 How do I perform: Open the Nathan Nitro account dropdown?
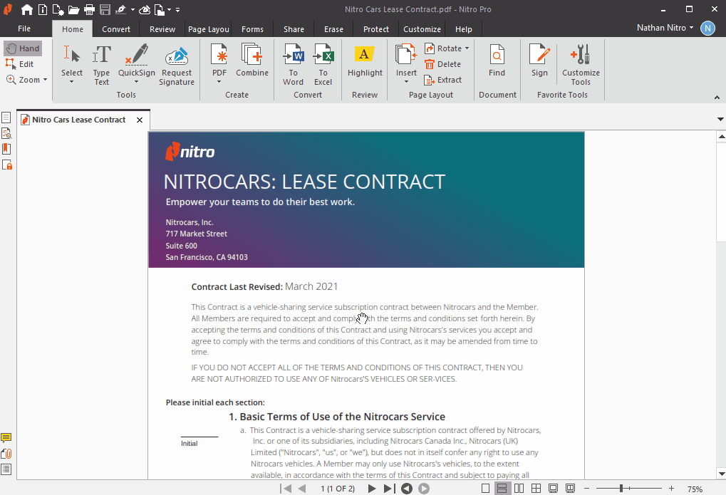pos(665,28)
